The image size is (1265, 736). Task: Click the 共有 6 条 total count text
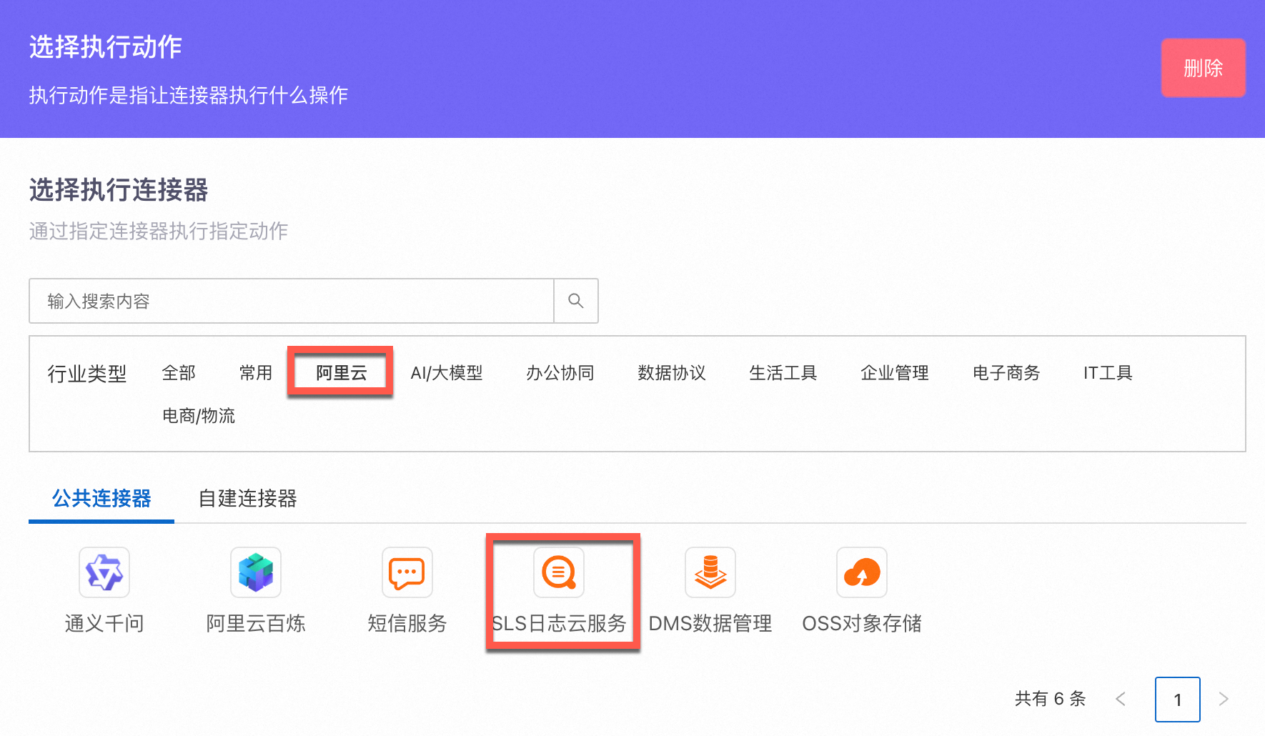pos(1051,699)
